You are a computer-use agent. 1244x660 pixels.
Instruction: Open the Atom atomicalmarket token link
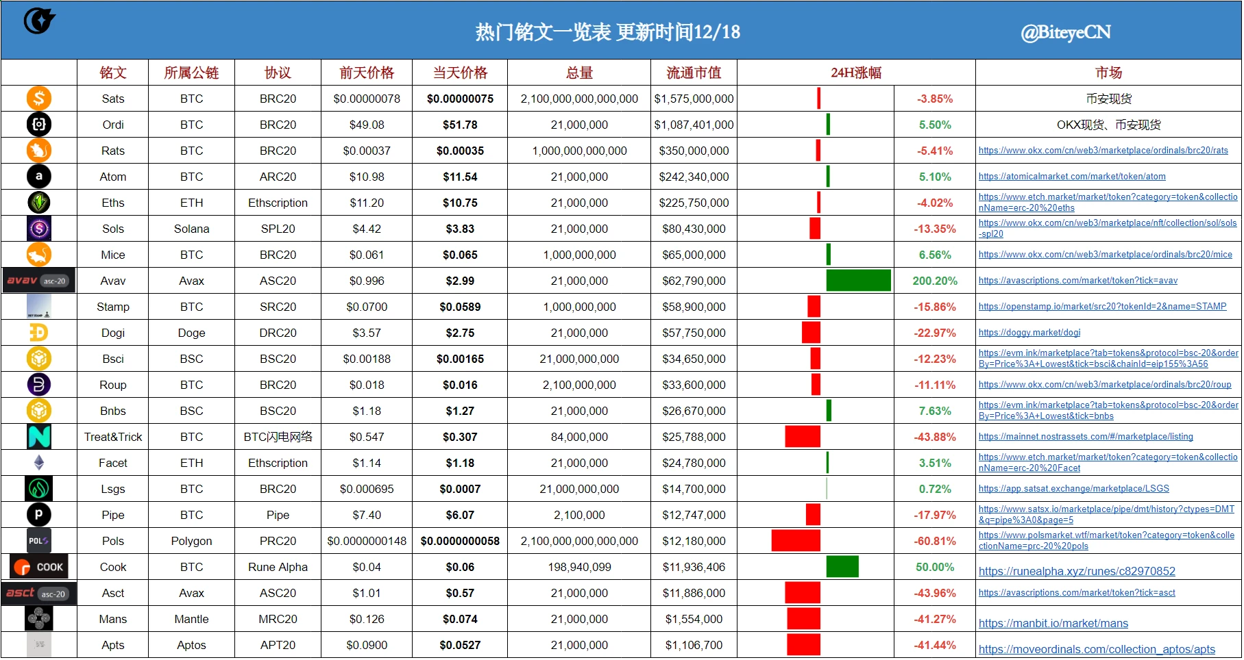[x=1071, y=176]
